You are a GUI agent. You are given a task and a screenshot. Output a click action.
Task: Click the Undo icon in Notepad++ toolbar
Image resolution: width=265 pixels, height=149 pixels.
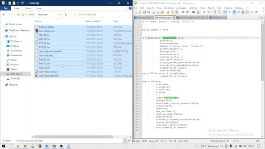(183, 12)
